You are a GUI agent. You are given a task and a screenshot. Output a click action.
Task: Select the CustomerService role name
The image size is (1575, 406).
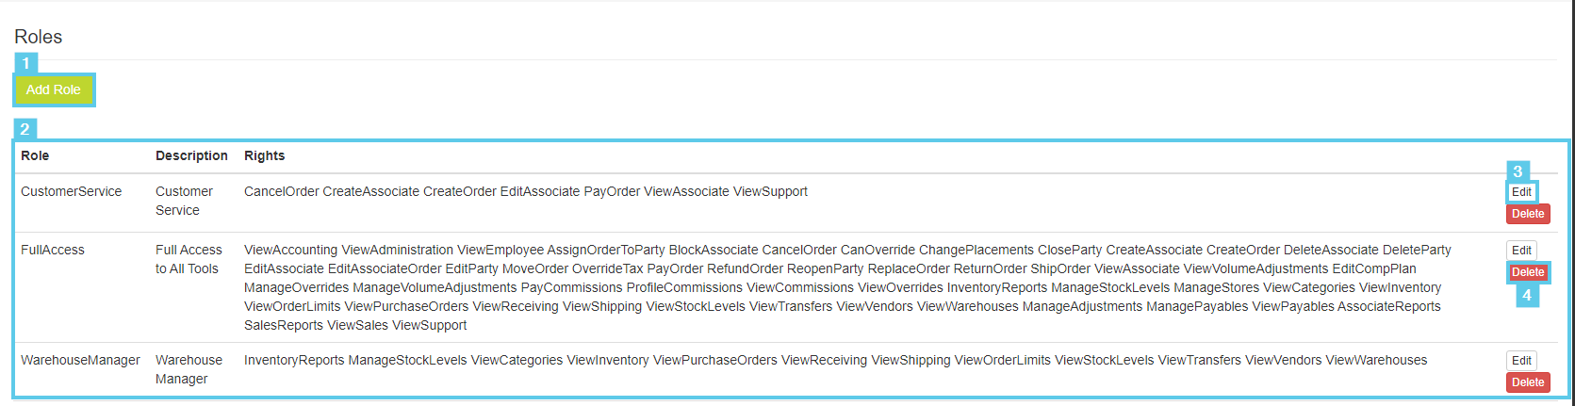coord(72,192)
